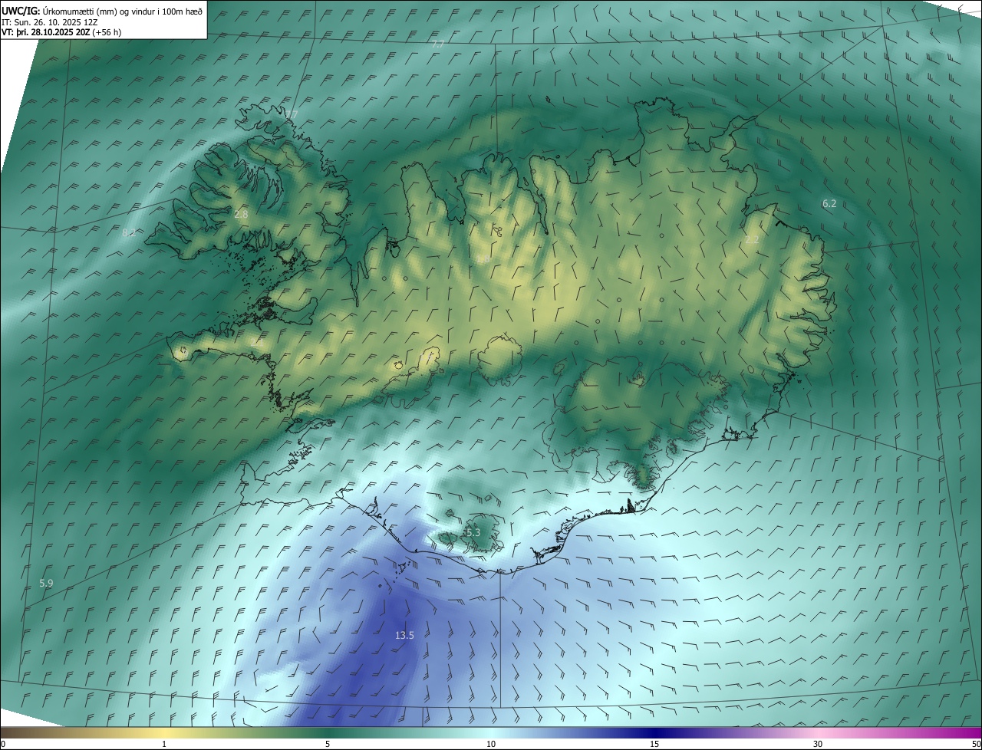982x750 pixels.
Task: Click the '30' tick on the colour scale
Action: 818,744
